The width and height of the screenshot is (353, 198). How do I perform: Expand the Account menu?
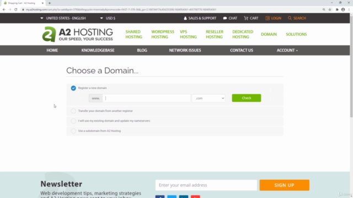(287, 50)
